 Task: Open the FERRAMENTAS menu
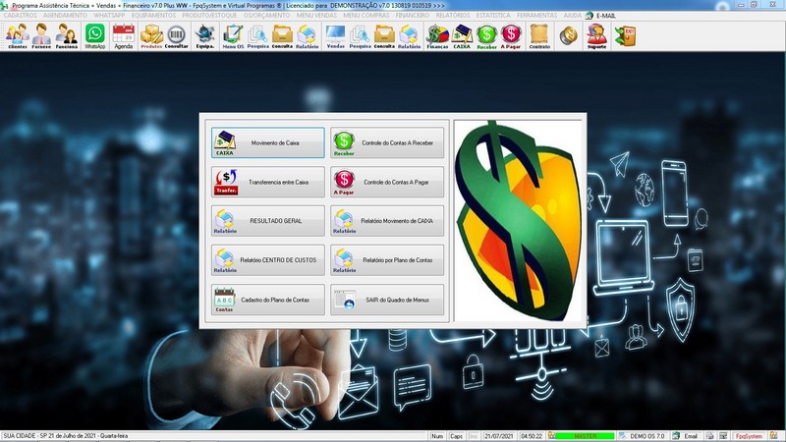point(537,16)
